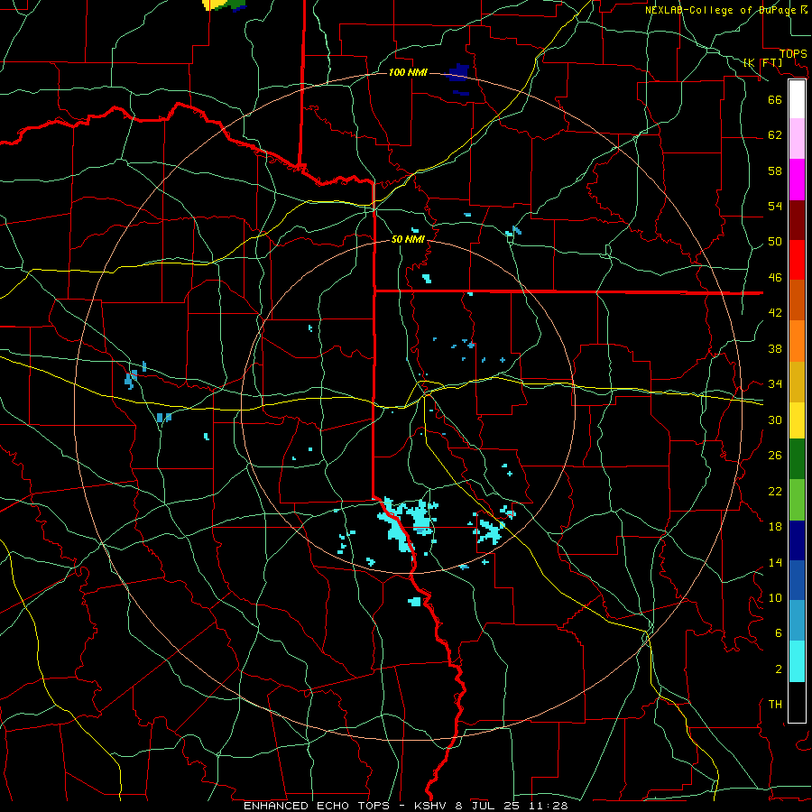This screenshot has width=812, height=812.
Task: Click the legend value 18
Action: coord(775,527)
